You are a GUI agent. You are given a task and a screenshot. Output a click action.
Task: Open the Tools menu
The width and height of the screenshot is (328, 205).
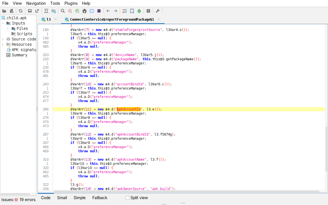[55, 3]
